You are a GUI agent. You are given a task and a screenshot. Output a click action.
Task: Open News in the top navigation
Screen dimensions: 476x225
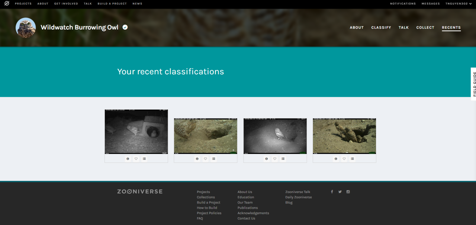tap(137, 4)
